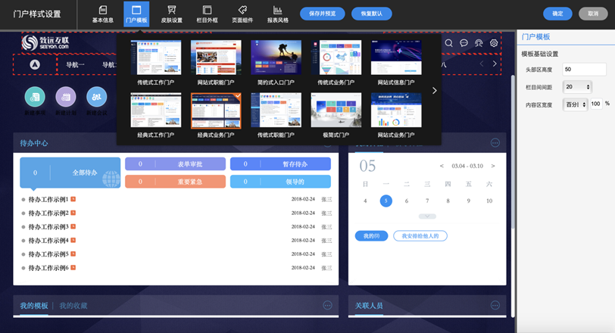Open the 报表风格 chart style
This screenshot has height=333, width=615.
coord(278,14)
